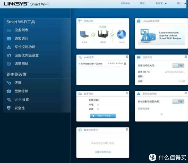
Task: Open Wi-Fi设置 under router settings
Action: [22, 100]
